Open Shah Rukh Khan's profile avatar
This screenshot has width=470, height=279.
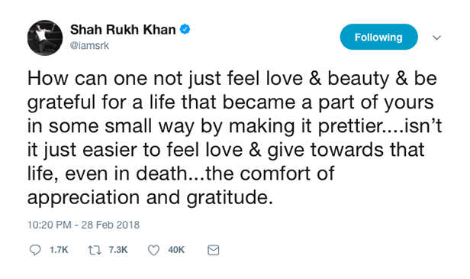(x=45, y=38)
